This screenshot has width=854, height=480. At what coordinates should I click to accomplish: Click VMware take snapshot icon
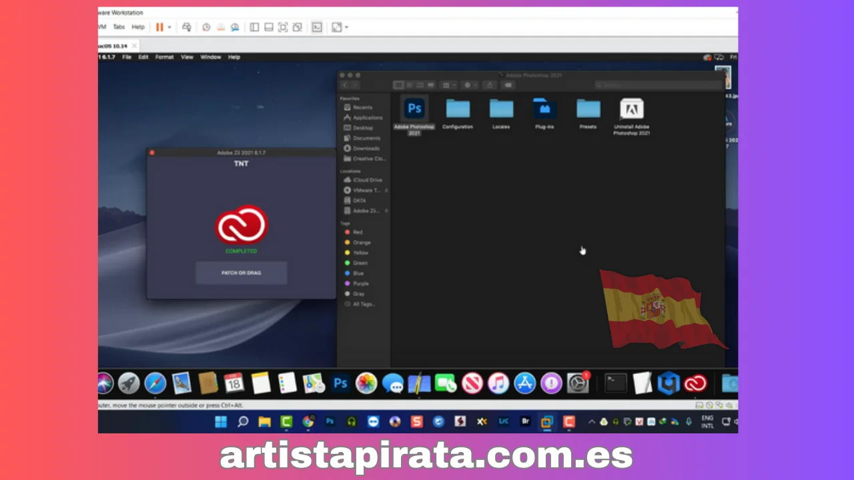[x=206, y=27]
